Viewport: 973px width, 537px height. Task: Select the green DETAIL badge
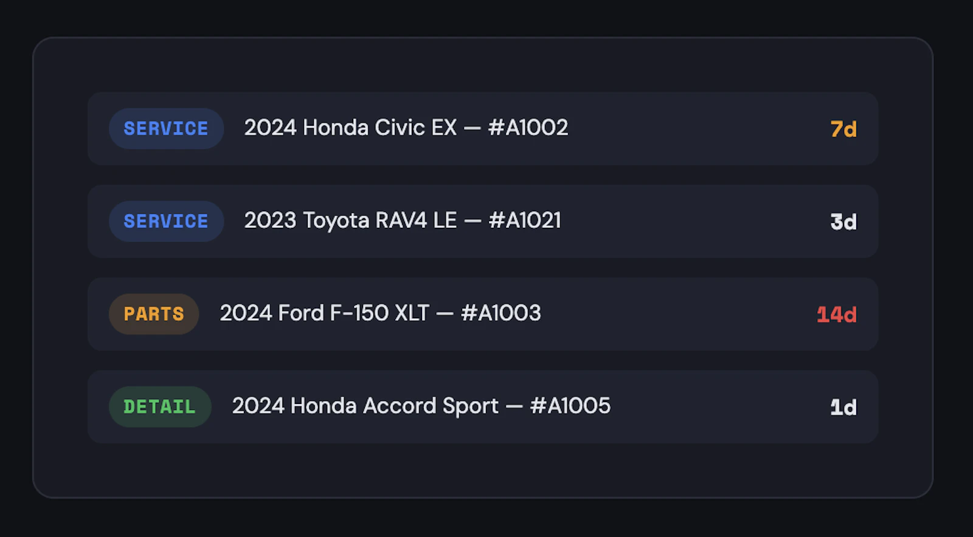(x=160, y=406)
